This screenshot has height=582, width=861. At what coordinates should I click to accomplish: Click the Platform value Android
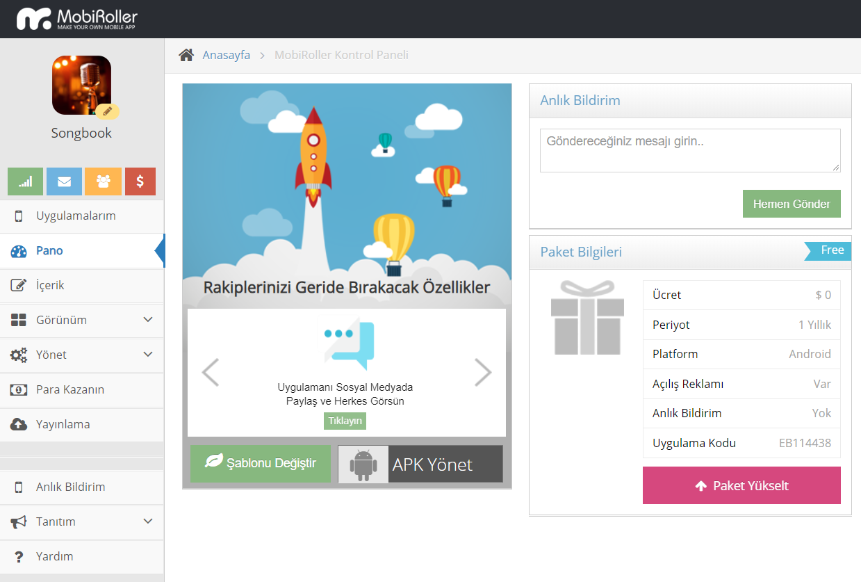click(x=810, y=354)
